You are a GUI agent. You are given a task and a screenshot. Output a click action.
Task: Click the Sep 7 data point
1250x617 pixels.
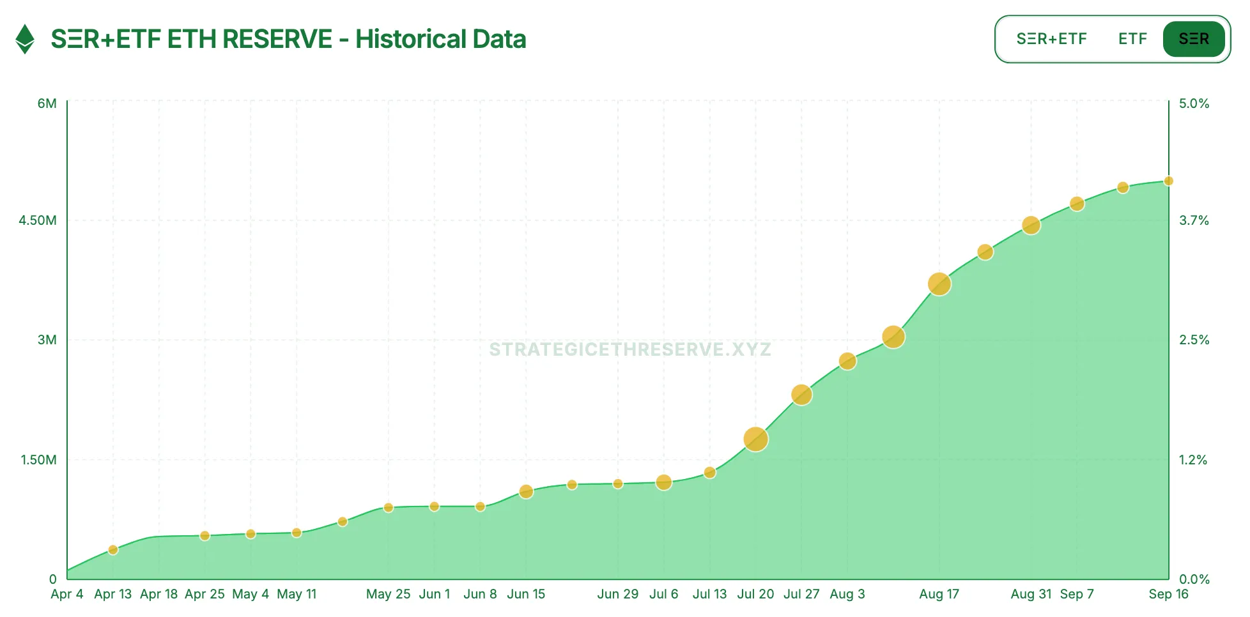[1077, 204]
